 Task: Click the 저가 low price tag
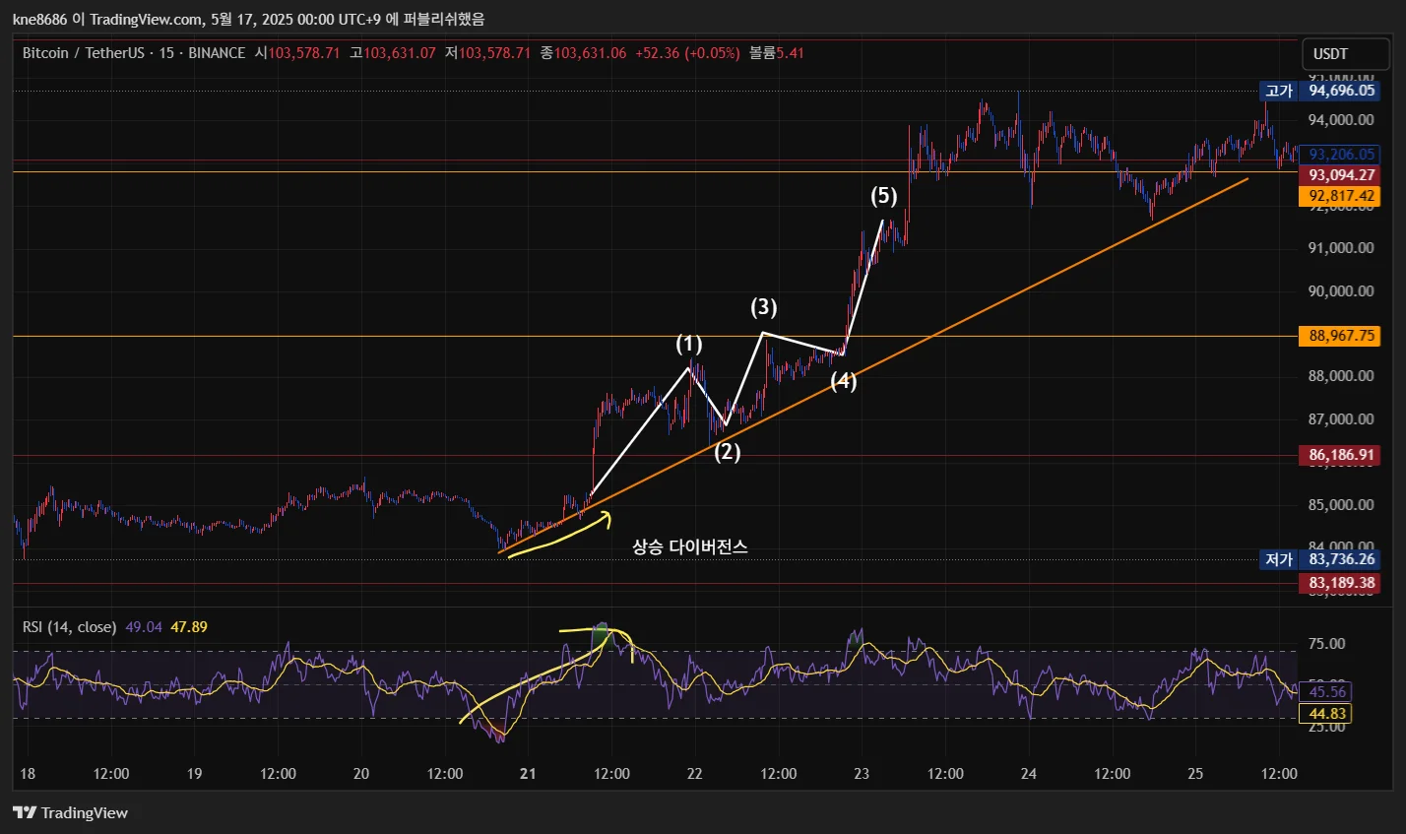click(x=1279, y=559)
